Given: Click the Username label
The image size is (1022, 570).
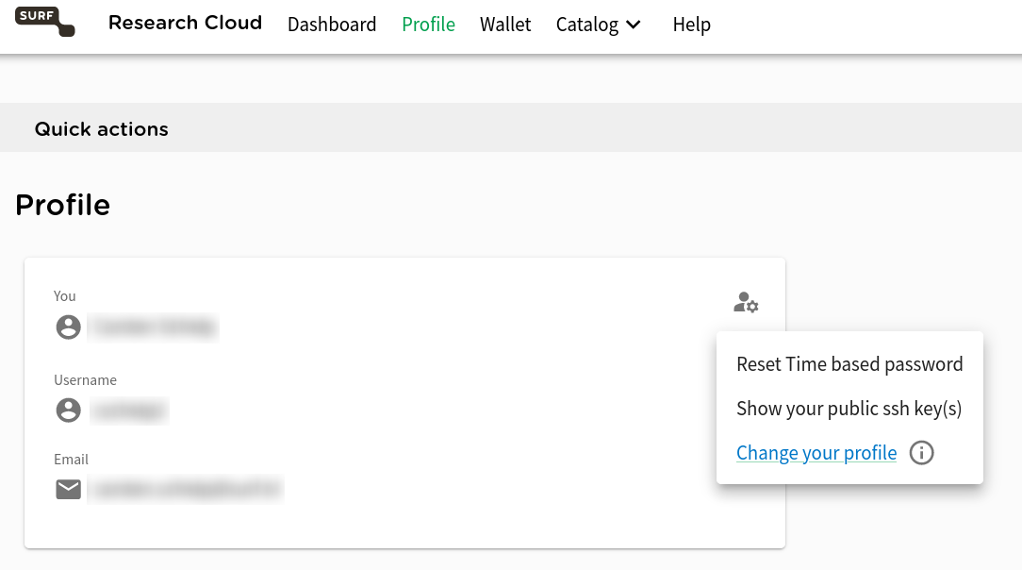Looking at the screenshot, I should [x=86, y=380].
